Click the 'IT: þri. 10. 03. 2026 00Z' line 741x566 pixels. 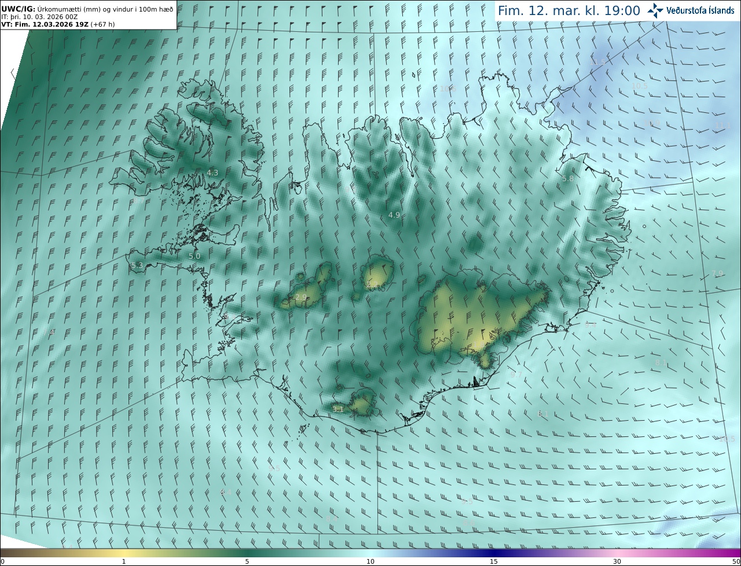[39, 17]
